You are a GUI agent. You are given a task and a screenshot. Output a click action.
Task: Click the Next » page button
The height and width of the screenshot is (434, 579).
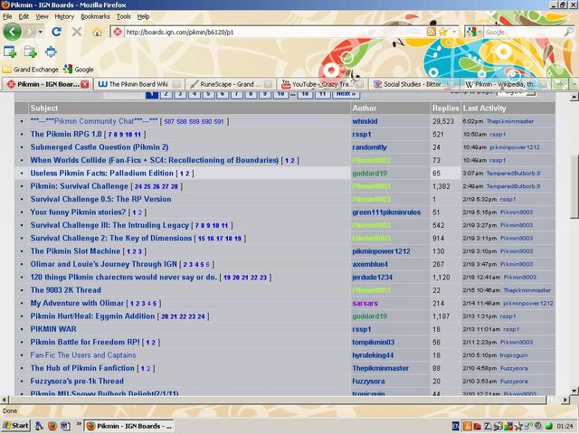(x=346, y=94)
